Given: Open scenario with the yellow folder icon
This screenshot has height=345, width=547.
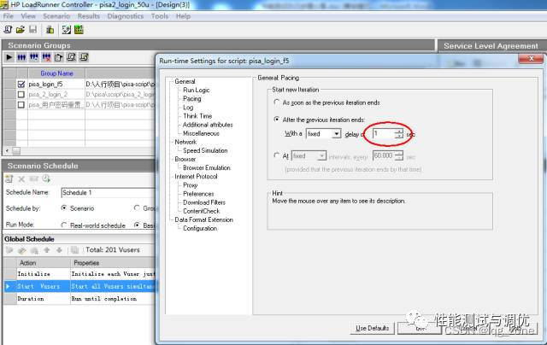Looking at the screenshot, I should click(x=21, y=30).
